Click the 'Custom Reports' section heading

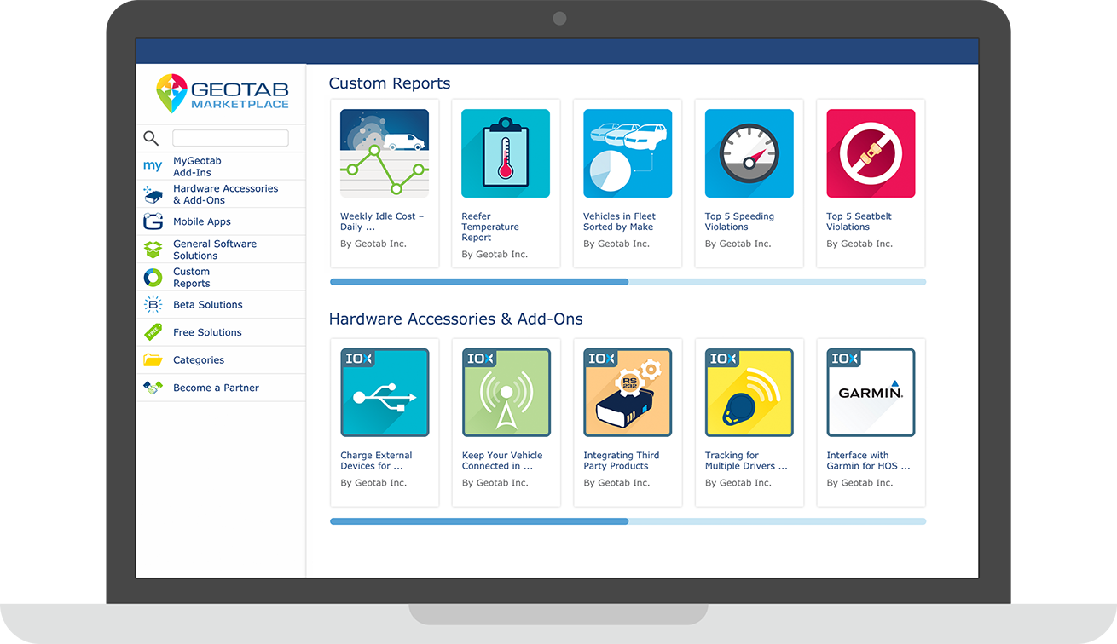(390, 83)
